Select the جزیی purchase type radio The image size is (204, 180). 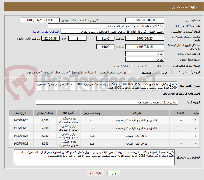(172, 72)
